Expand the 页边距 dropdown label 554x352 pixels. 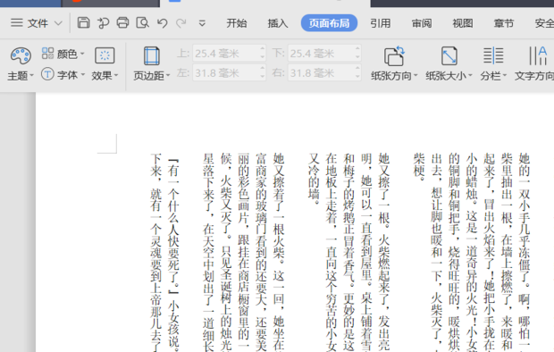(152, 76)
